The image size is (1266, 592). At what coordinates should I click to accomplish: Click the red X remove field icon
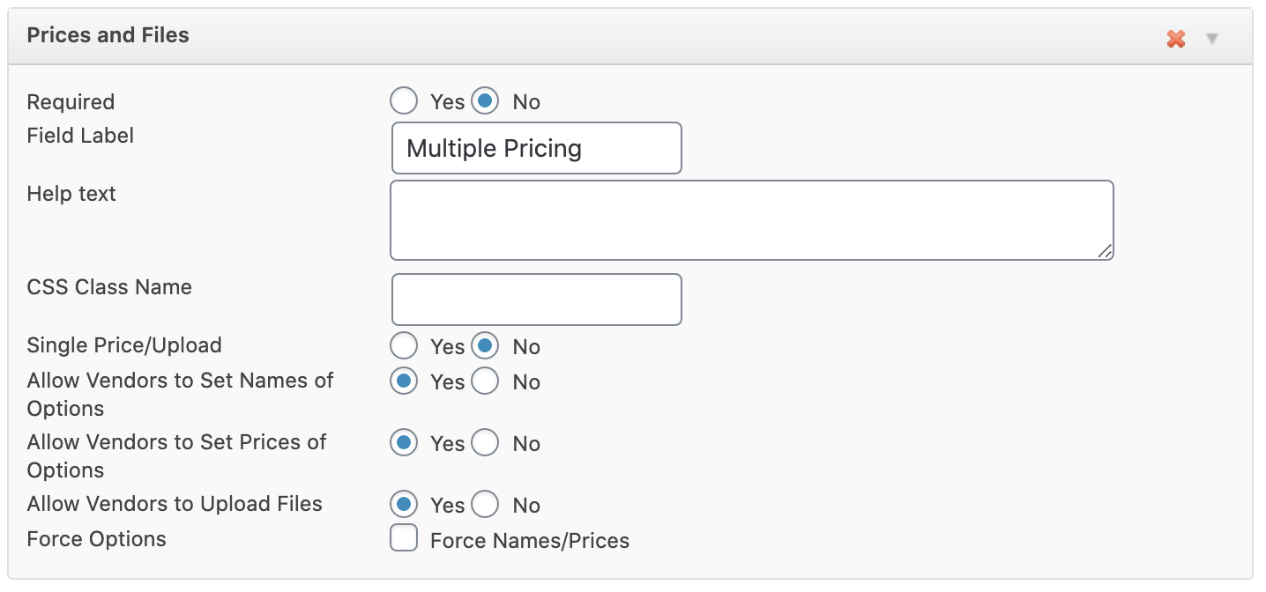[1175, 39]
